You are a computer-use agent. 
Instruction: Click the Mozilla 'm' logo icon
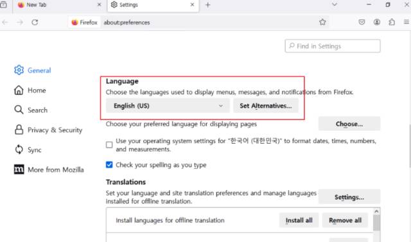click(19, 169)
